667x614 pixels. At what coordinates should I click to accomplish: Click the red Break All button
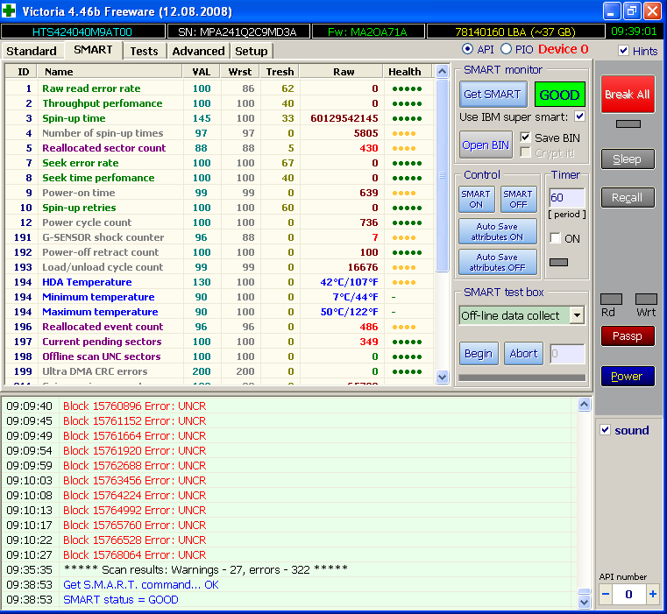pos(628,95)
